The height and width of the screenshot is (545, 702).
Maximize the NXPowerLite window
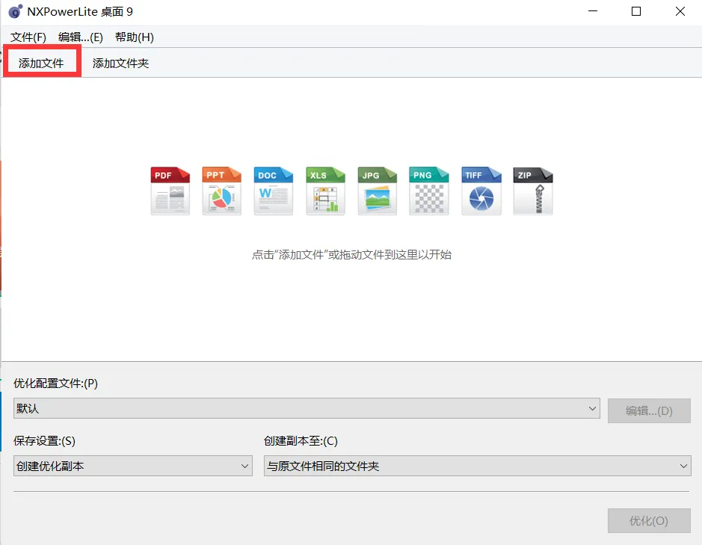636,11
